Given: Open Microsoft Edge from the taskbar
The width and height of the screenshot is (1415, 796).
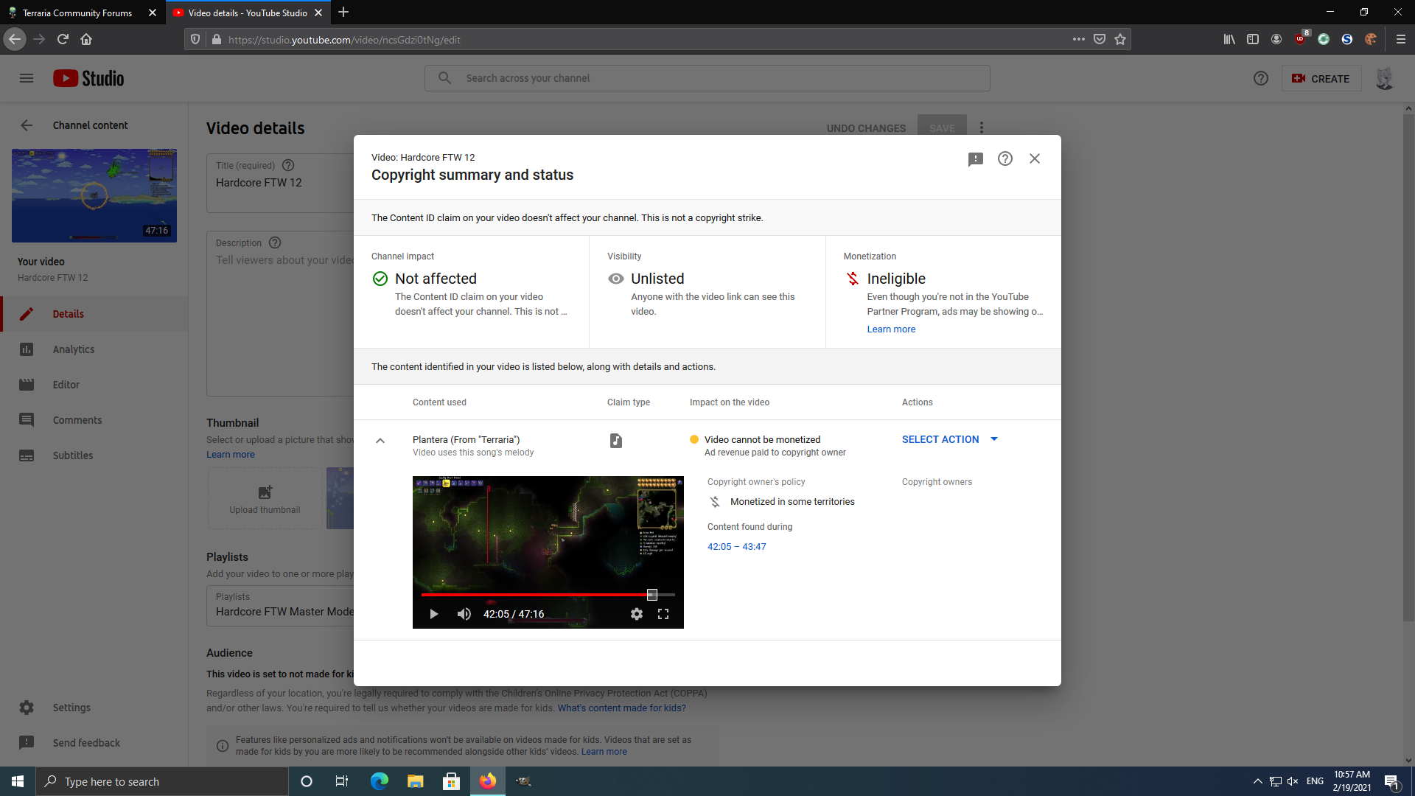Looking at the screenshot, I should (380, 781).
